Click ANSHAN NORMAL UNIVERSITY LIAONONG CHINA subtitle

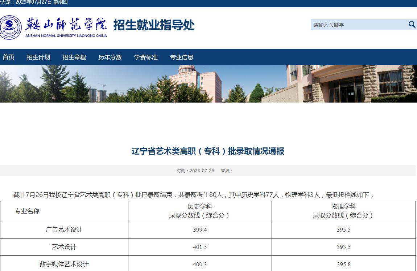tap(66, 35)
